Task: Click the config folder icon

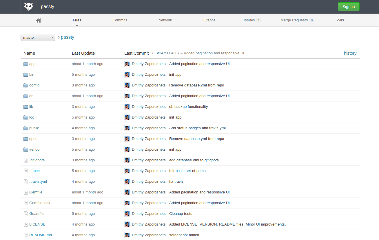Action: tap(25, 85)
